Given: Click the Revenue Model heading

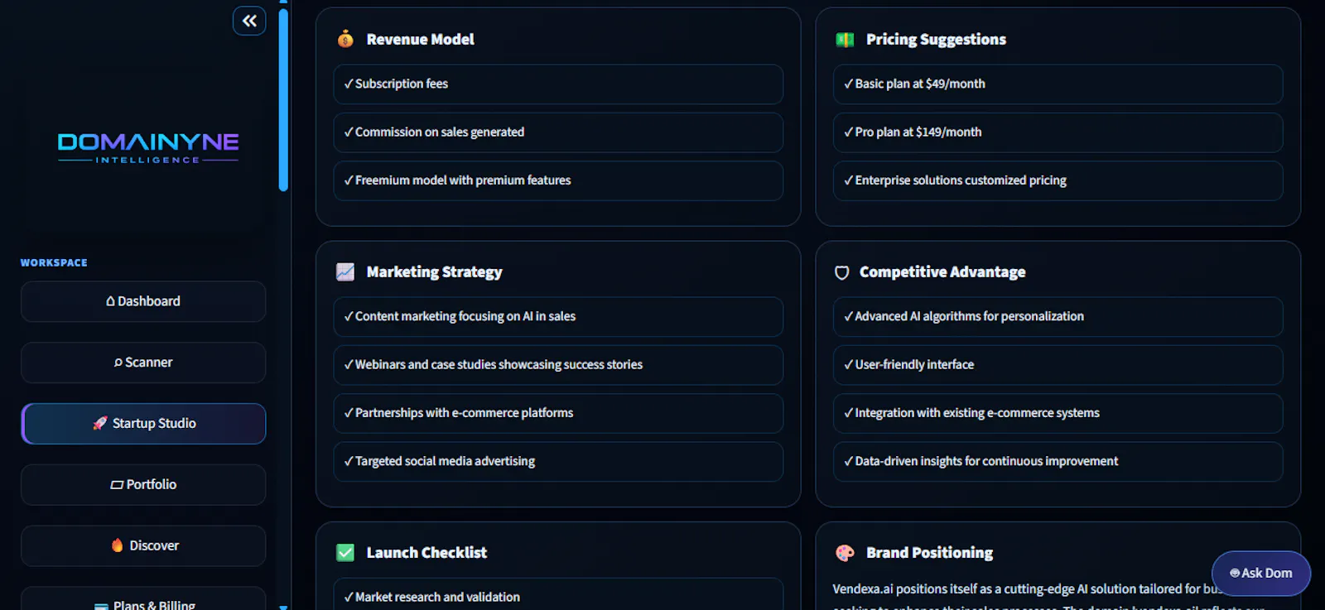Looking at the screenshot, I should coord(420,39).
